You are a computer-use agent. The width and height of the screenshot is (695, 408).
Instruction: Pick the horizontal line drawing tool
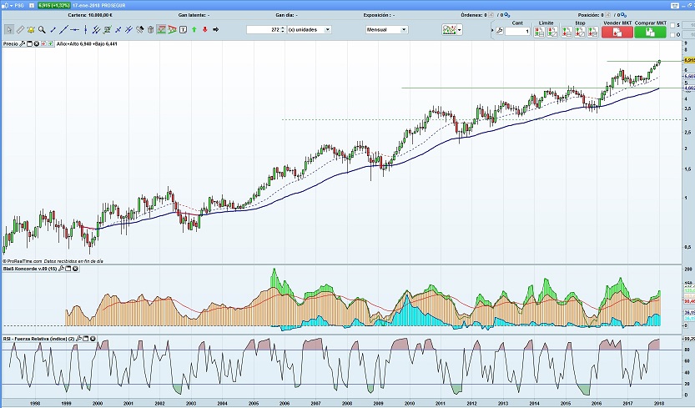coord(75,30)
